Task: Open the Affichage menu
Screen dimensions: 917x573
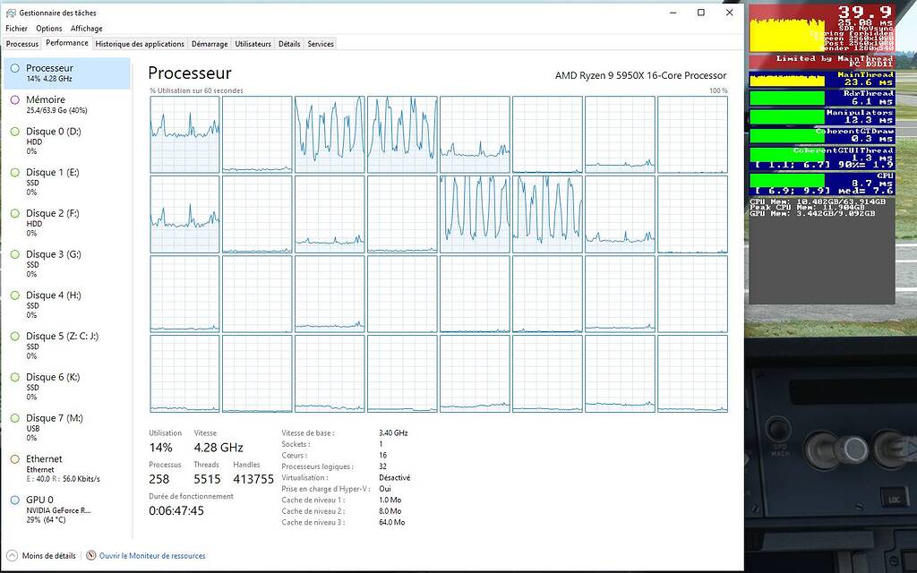Action: click(x=86, y=28)
